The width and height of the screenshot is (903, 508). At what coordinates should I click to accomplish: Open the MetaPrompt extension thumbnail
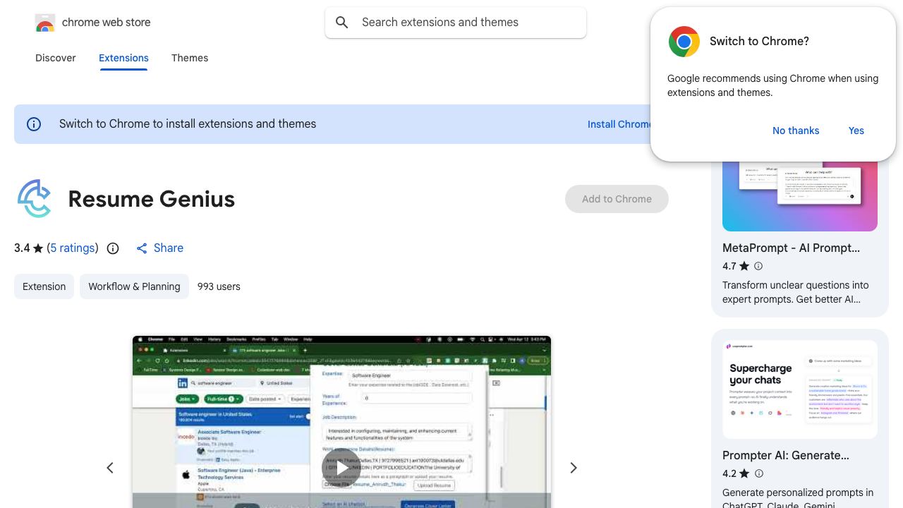(800, 196)
